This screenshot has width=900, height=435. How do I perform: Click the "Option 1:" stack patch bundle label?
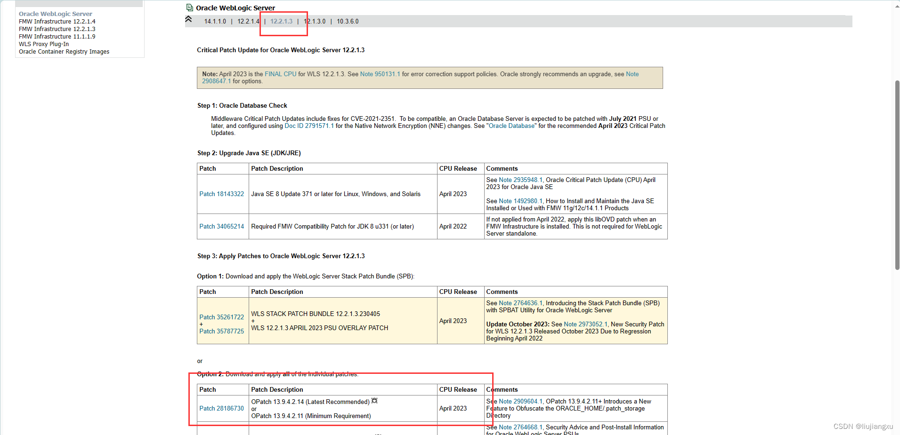(211, 277)
